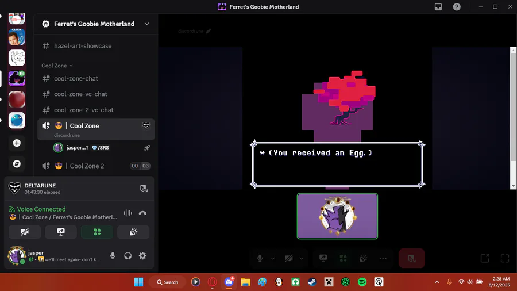Viewport: 517px width, 291px height.
Task: Select the Cool Zone voice channel
Action: click(95, 129)
